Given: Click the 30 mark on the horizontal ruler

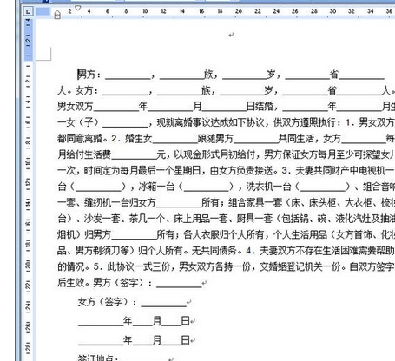Looking at the screenshot, I should [332, 11].
